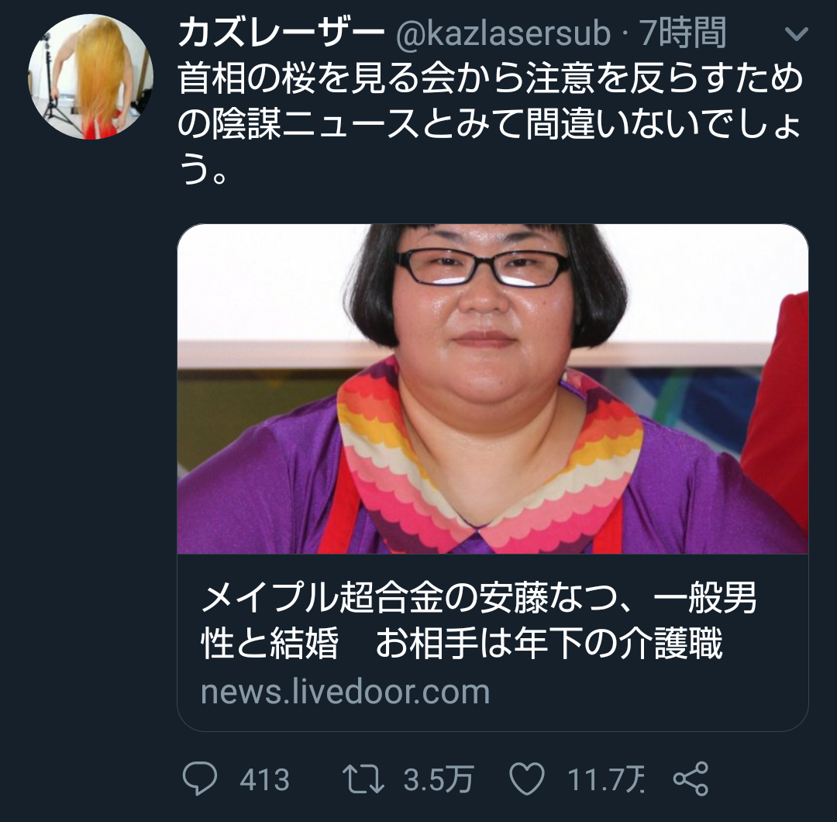Click the 陰謀ニュース line of the tweet
Viewport: 837px width, 822px height.
490,124
